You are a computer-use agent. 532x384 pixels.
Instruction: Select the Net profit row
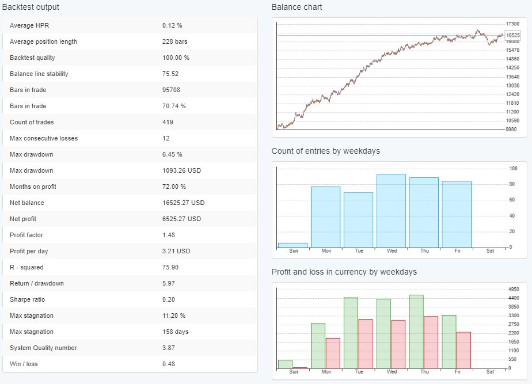tap(130, 219)
